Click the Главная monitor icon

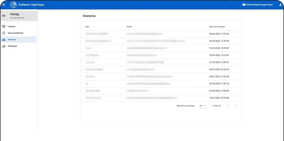pyautogui.click(x=4, y=26)
